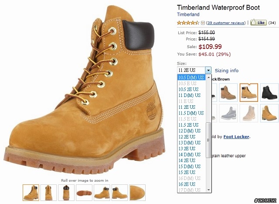Open the star rating dropdown arrow

pyautogui.click(x=203, y=23)
